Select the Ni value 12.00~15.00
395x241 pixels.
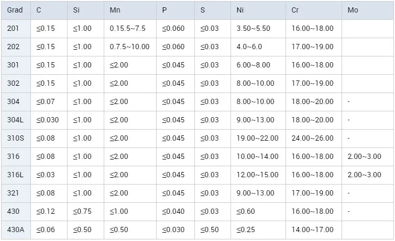(257, 175)
